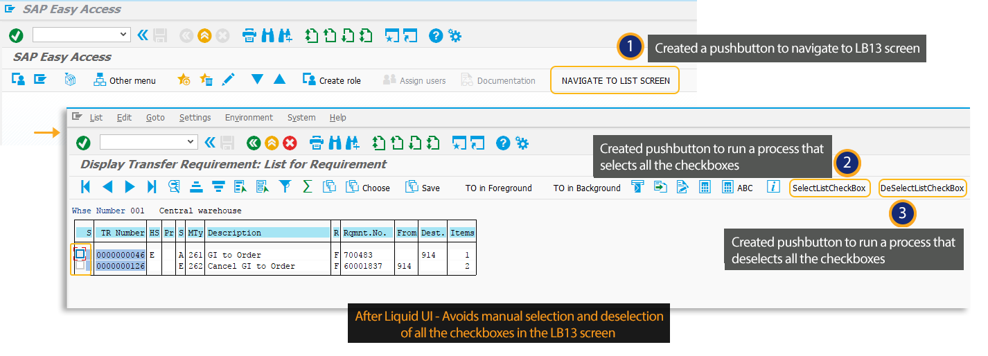988x356 pixels.
Task: Click the SAP Business Workplace icon
Action: 70,80
